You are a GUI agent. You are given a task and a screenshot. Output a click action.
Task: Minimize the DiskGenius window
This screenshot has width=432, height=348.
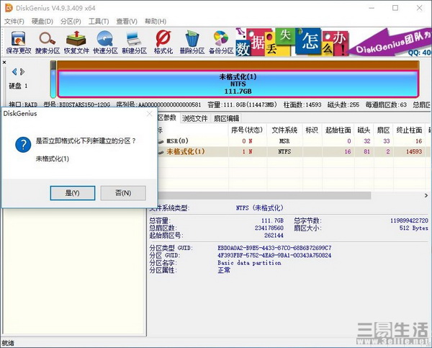coord(372,8)
